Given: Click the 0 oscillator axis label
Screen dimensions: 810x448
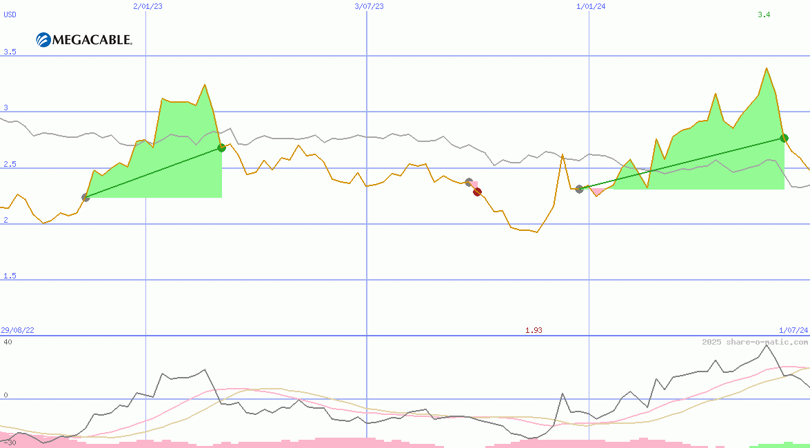Looking at the screenshot, I should coord(6,396).
